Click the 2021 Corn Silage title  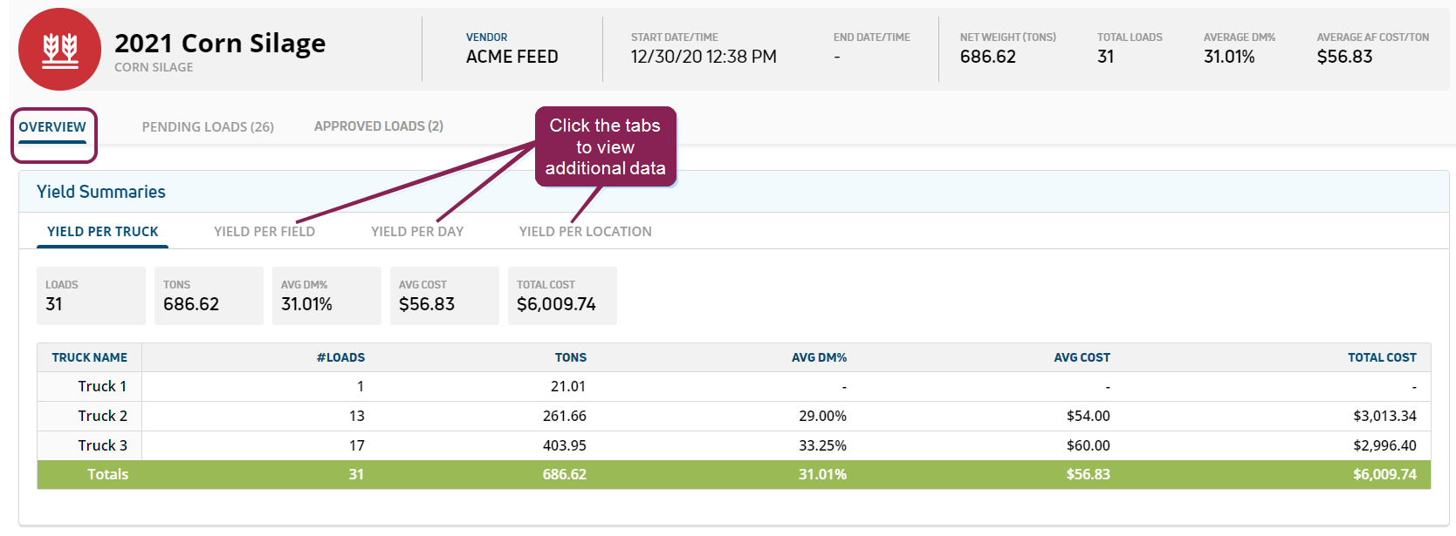[x=220, y=44]
